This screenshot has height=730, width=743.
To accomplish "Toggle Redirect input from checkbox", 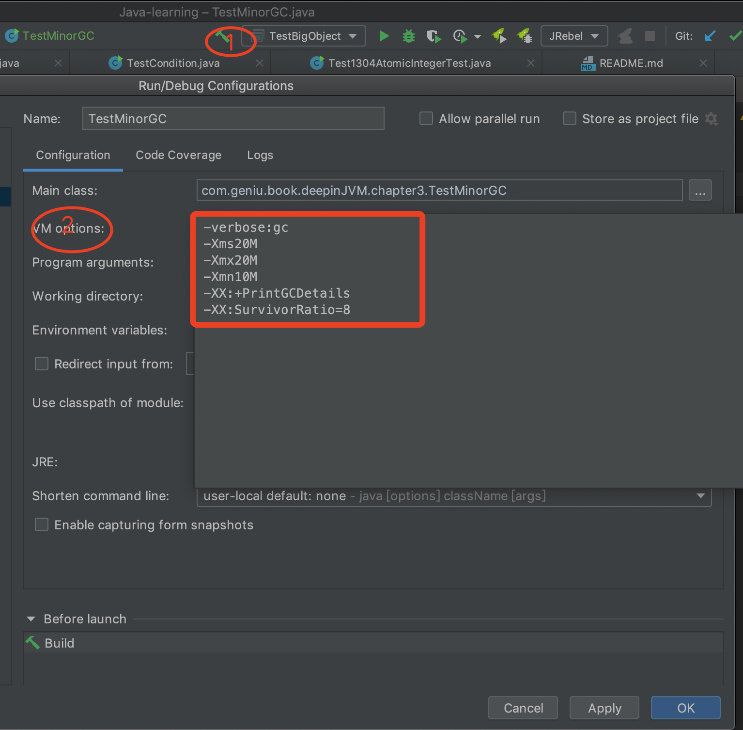I will [42, 364].
